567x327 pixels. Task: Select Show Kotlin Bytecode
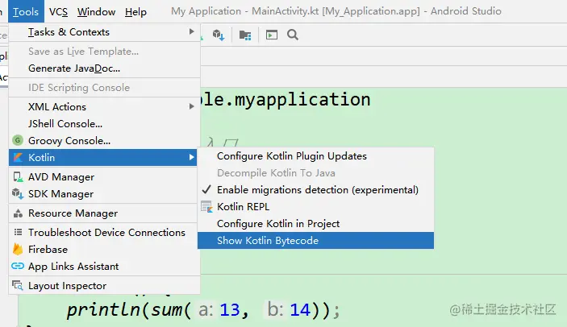click(x=315, y=240)
